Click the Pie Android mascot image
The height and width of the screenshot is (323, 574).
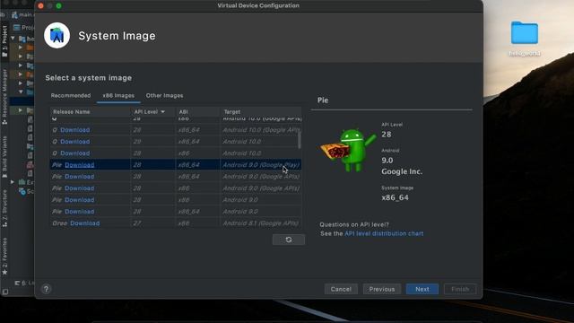[348, 150]
